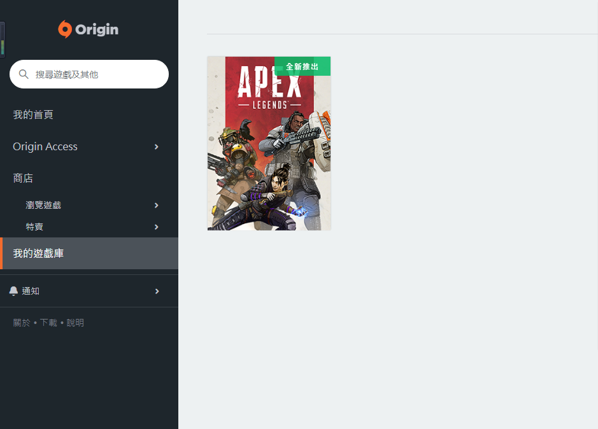This screenshot has height=429, width=598.
Task: Expand the 瀏覽遊戲 chevron arrow
Action: 157,205
